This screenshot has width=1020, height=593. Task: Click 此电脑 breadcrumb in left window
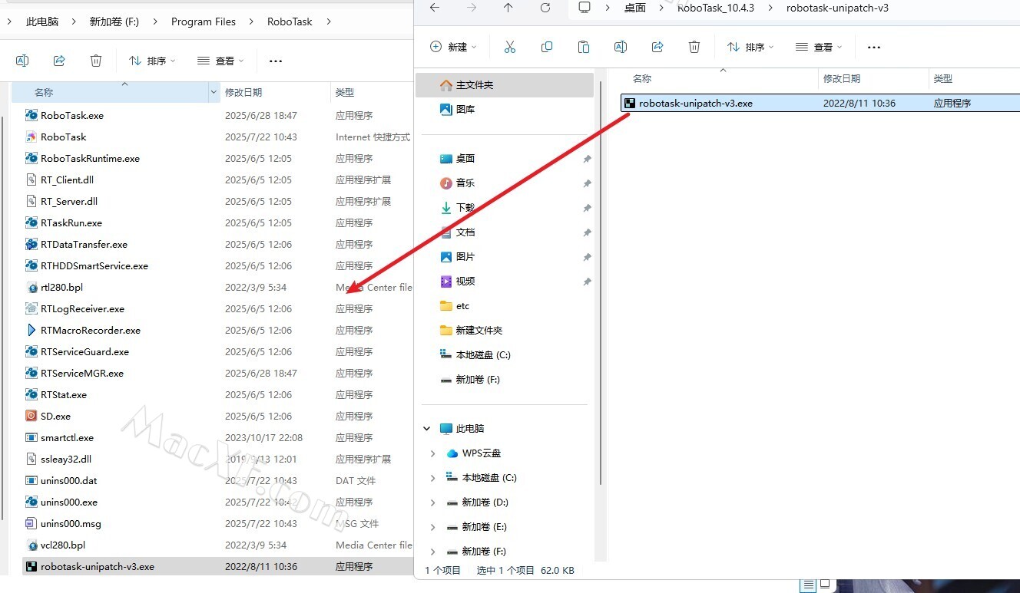click(42, 21)
